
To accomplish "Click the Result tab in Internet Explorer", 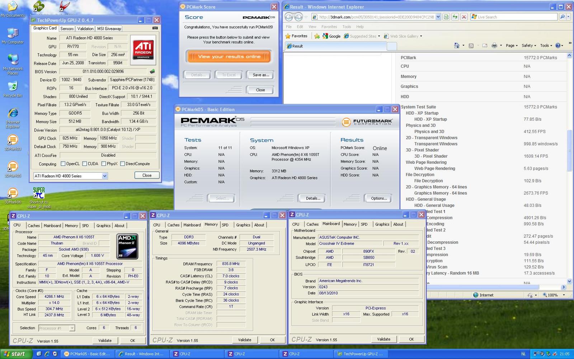I will tap(335, 46).
